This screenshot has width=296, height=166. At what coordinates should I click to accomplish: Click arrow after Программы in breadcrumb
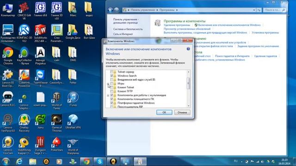[177, 10]
